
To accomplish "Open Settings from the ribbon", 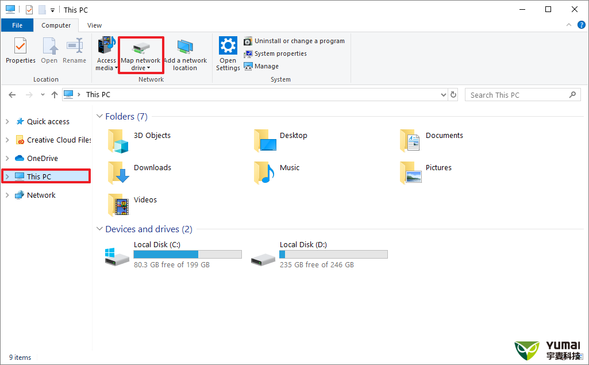I will pyautogui.click(x=228, y=53).
